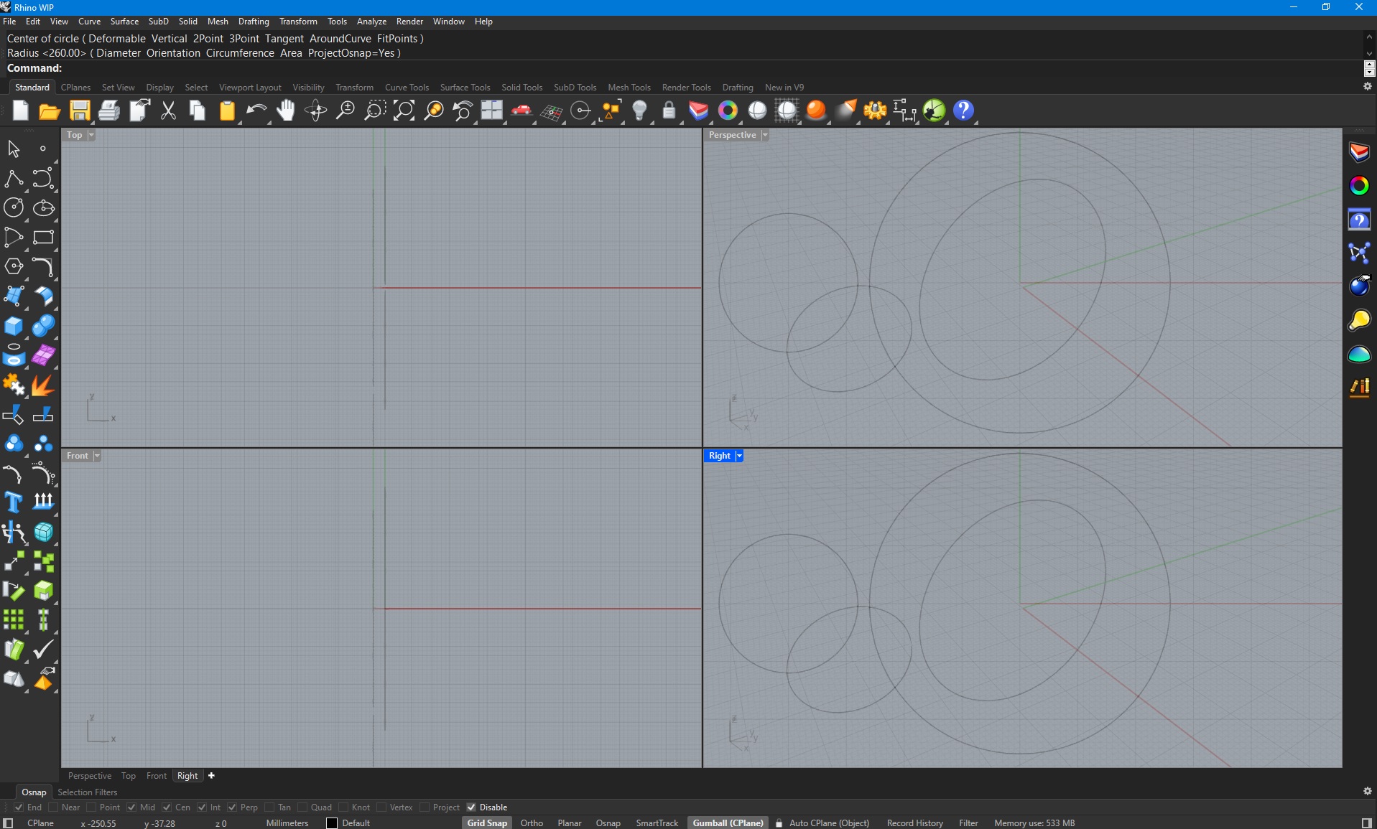Toggle the Gumball (CPlane) status button
Viewport: 1377px width, 829px height.
click(x=728, y=823)
